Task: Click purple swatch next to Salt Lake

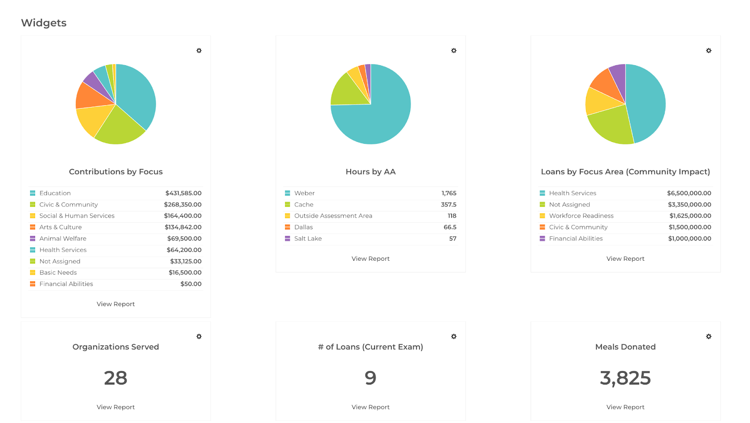Action: [287, 239]
